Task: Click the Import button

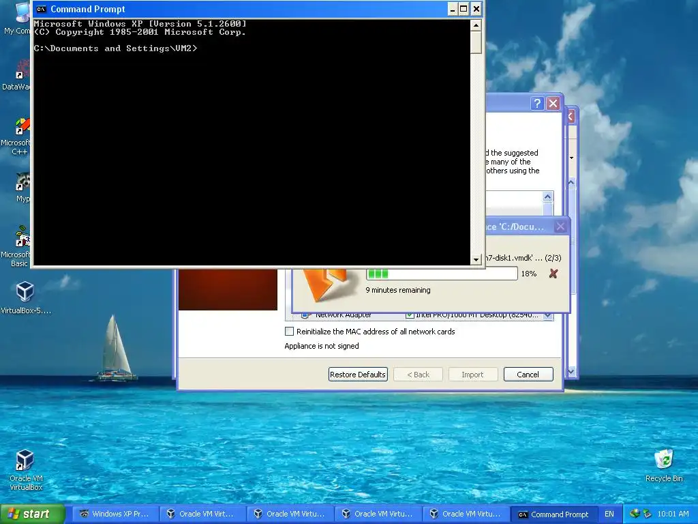Action: (472, 375)
